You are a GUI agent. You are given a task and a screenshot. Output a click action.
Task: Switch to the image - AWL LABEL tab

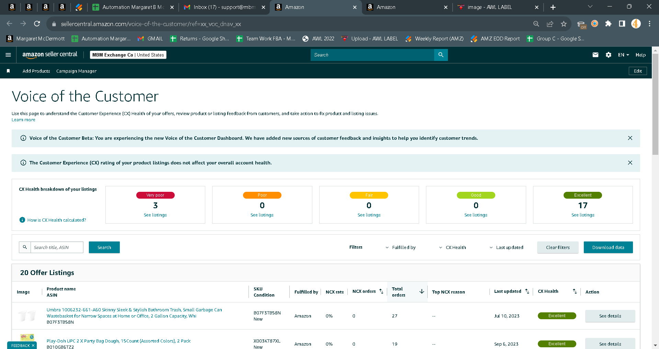pos(498,7)
